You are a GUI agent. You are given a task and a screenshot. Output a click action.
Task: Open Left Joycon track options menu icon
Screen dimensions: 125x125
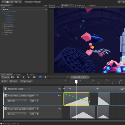(59, 109)
